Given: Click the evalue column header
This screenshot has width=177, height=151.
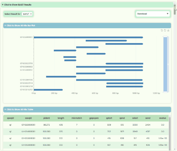Looking at the screenshot, I should pos(162,118).
